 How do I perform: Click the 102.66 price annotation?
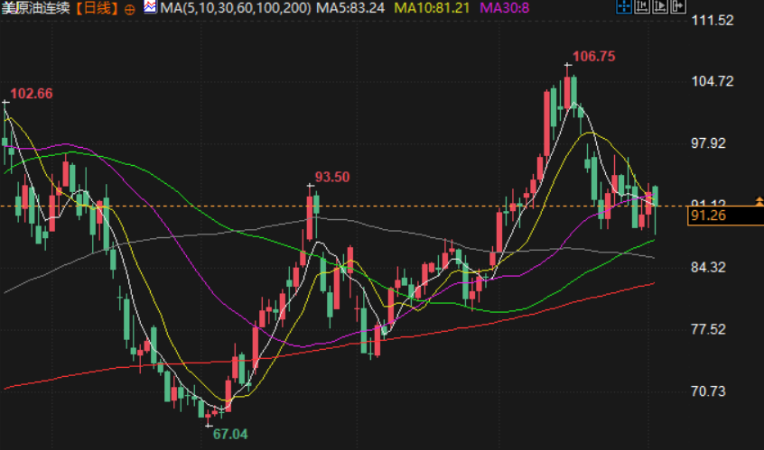click(x=32, y=94)
